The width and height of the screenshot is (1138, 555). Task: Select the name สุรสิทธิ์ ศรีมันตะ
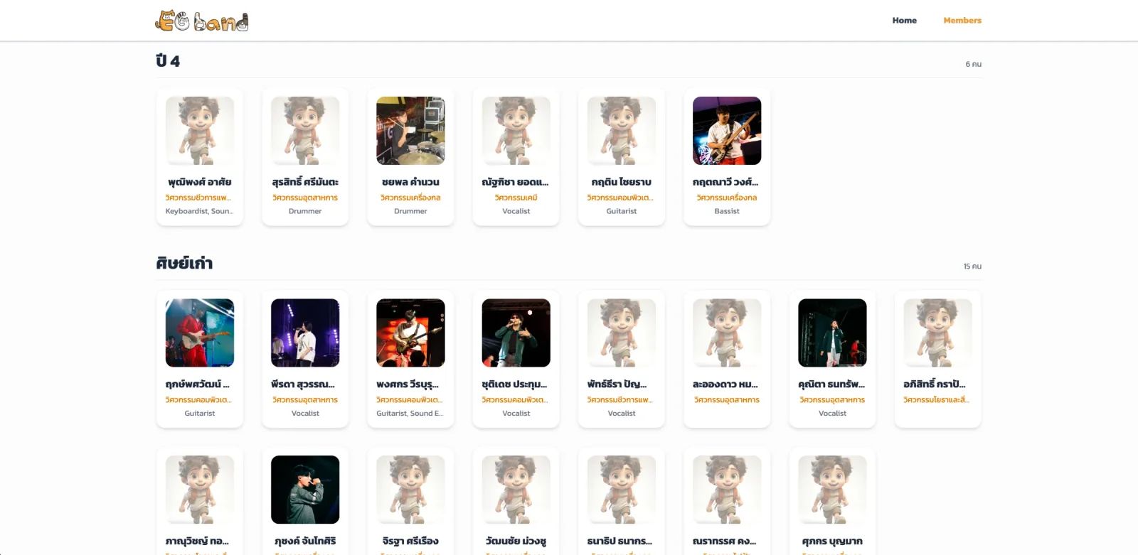(305, 182)
